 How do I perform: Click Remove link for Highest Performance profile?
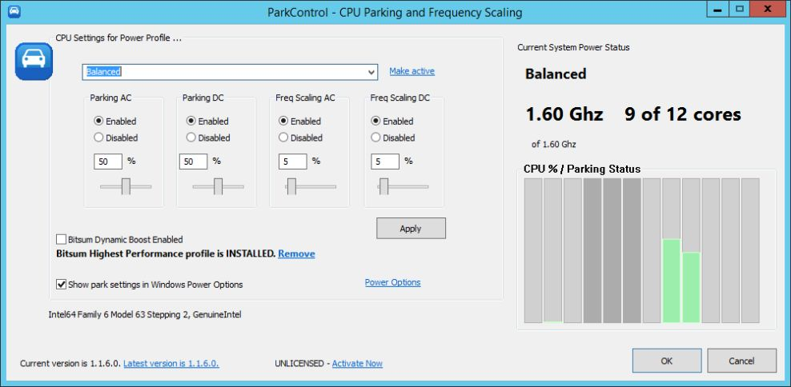click(x=296, y=253)
